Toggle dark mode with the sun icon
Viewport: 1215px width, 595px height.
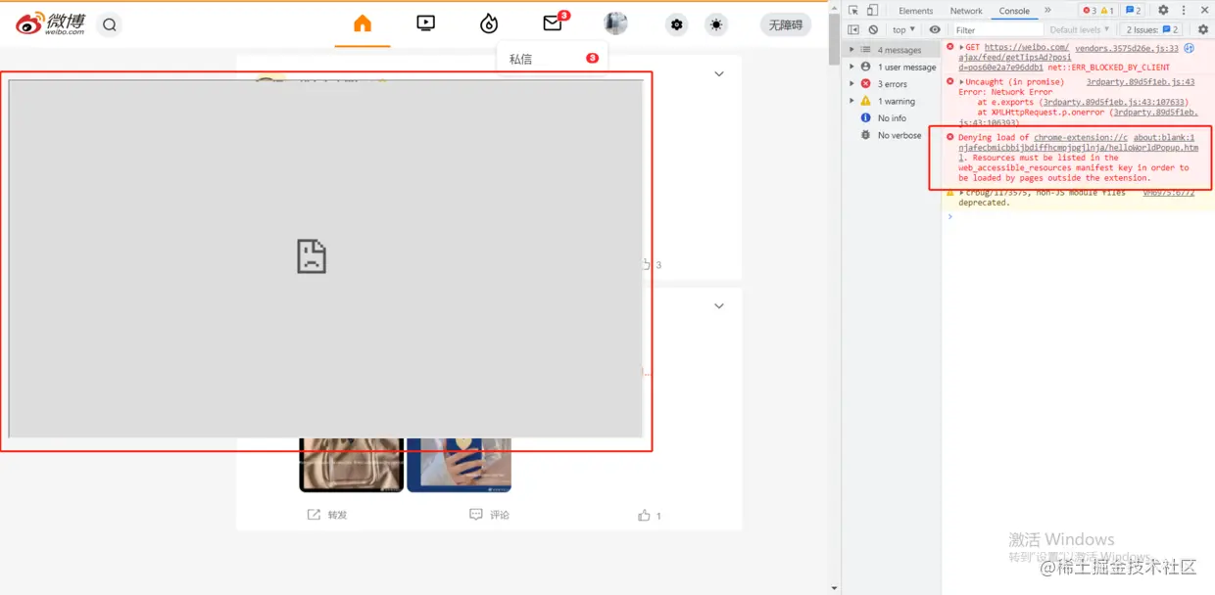[715, 24]
